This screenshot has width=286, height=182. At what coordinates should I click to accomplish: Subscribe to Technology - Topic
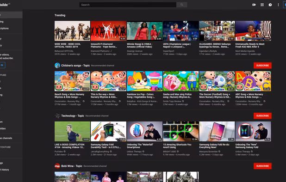(x=262, y=116)
